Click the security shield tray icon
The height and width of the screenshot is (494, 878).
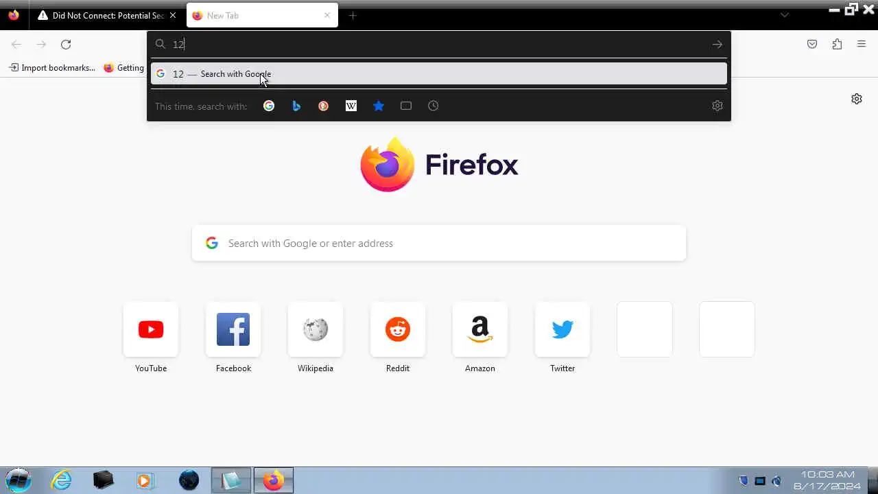point(744,481)
